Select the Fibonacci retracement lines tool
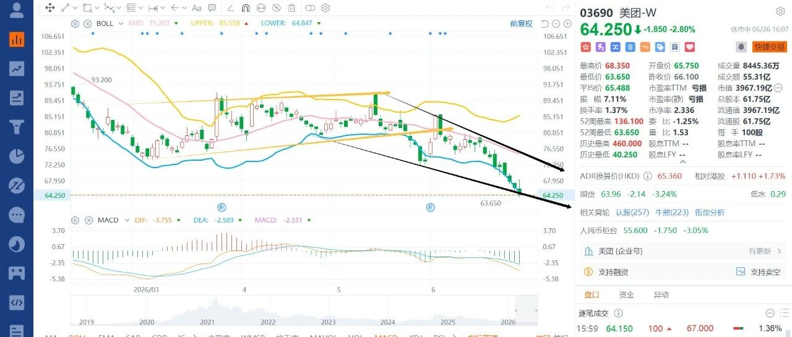The height and width of the screenshot is (337, 792). coord(131,8)
